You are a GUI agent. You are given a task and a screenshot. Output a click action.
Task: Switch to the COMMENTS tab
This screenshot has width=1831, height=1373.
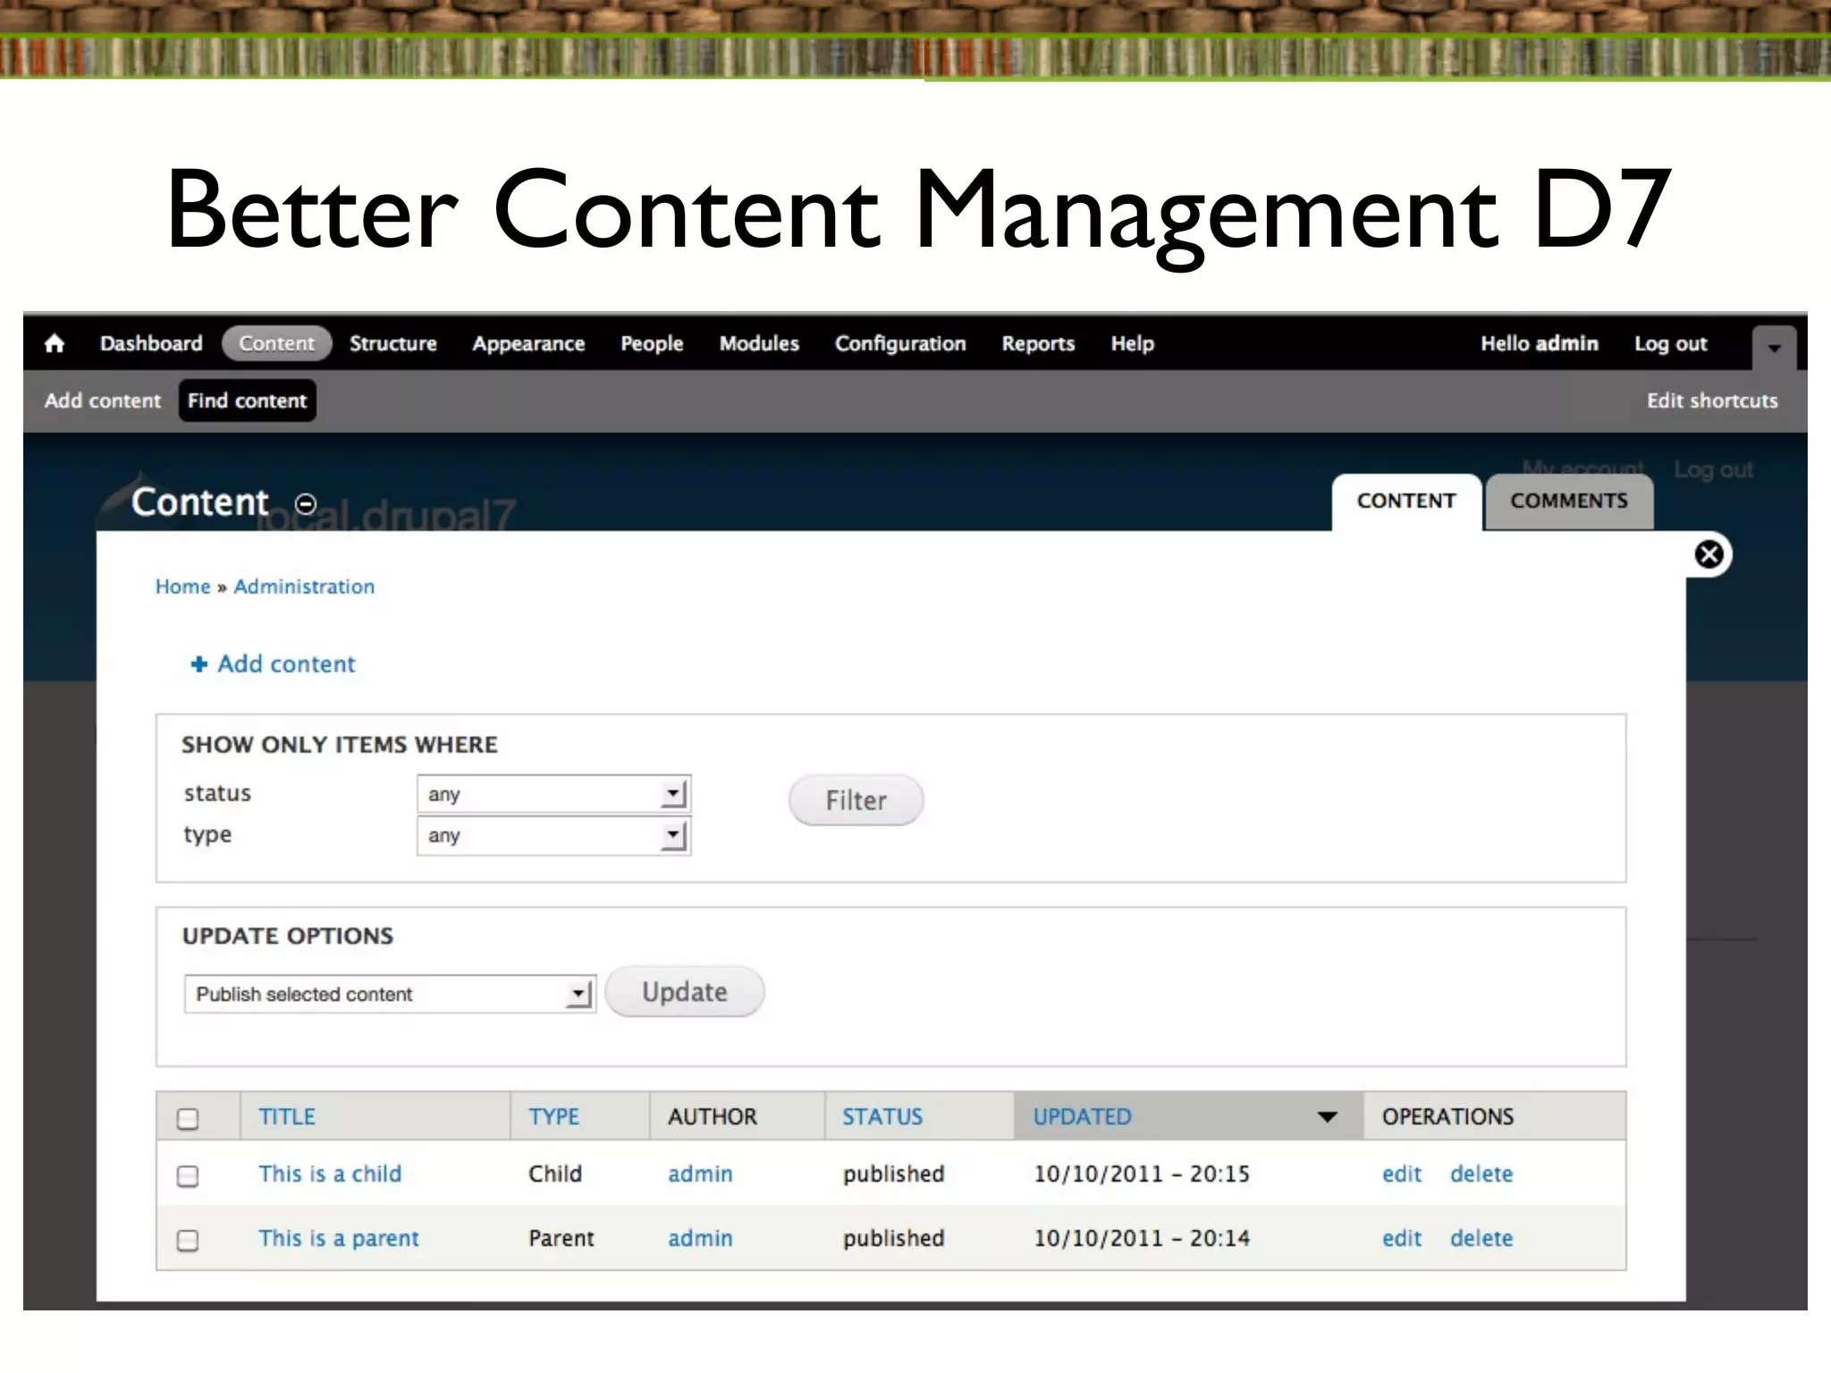pyautogui.click(x=1568, y=501)
